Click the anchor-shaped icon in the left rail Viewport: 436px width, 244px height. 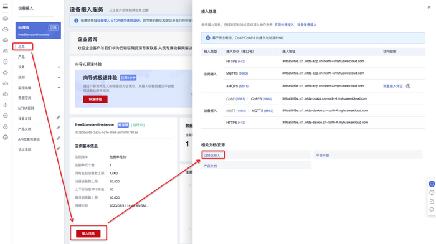click(x=5, y=105)
